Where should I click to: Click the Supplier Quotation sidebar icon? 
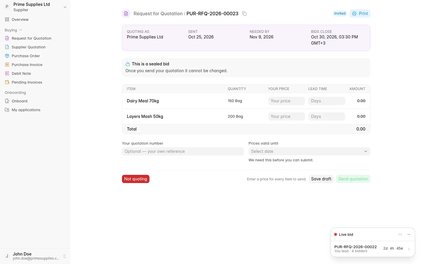(x=7, y=47)
